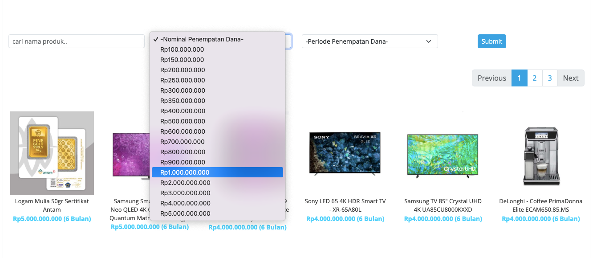
Task: Jump to pagination page 3
Action: pyautogui.click(x=550, y=78)
